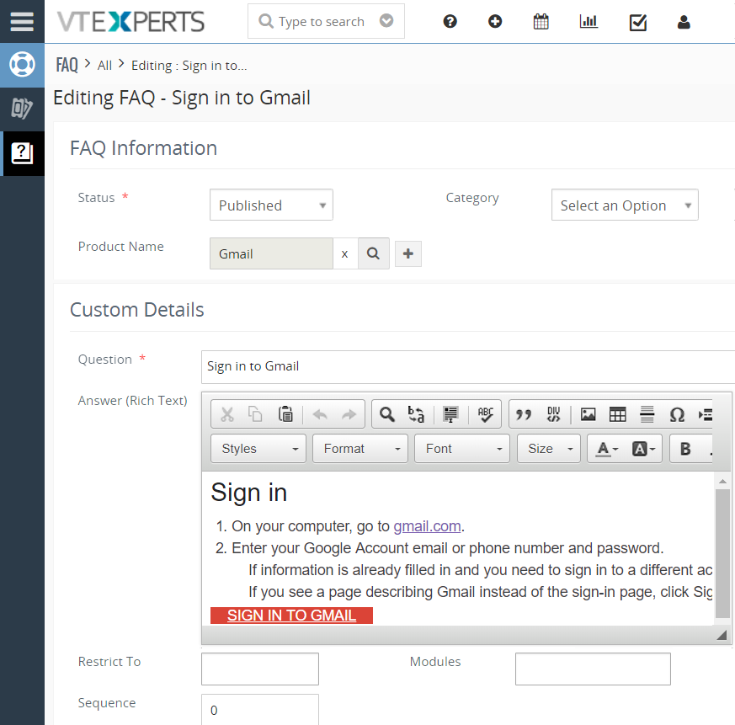Go to All in the breadcrumb
Screen dimensions: 735x725
pos(104,66)
